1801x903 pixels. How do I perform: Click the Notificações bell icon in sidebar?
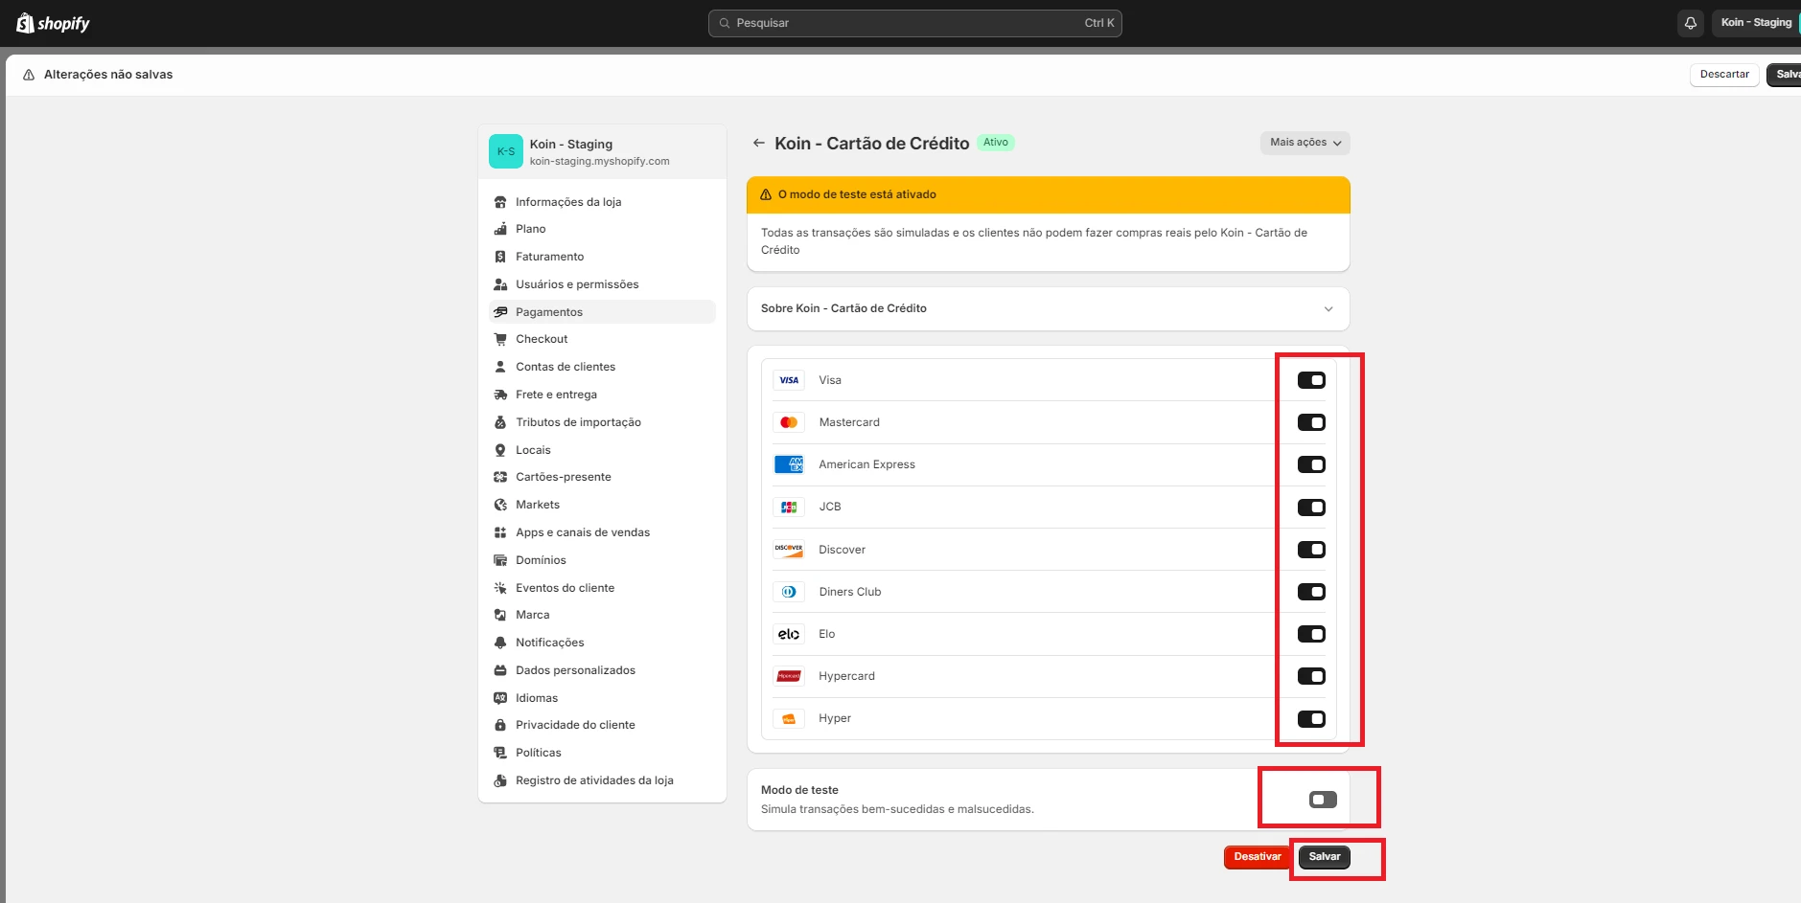click(x=500, y=643)
